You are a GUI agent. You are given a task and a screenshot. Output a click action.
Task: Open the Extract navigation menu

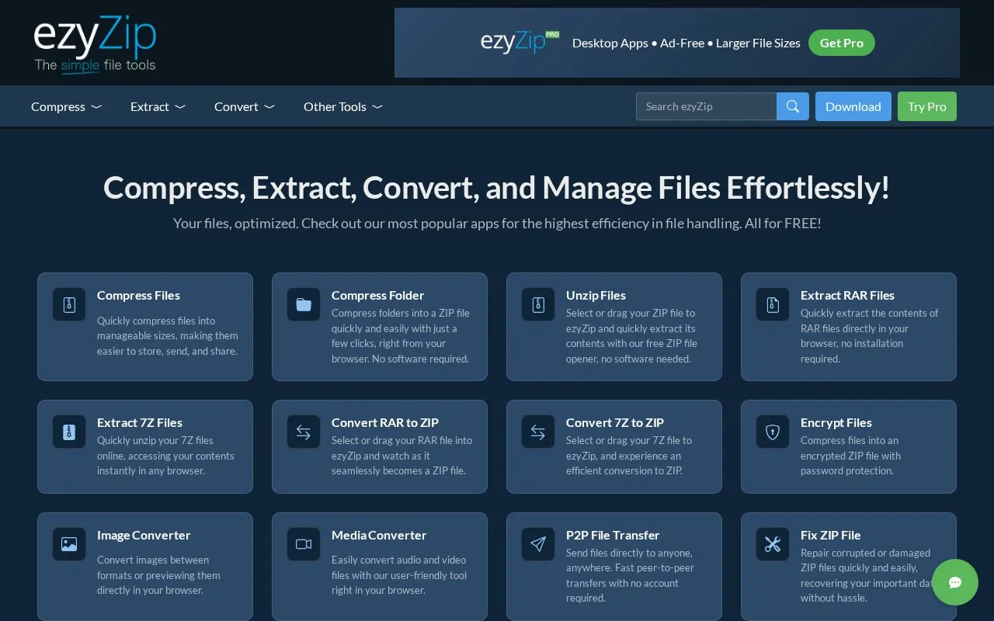pyautogui.click(x=158, y=106)
